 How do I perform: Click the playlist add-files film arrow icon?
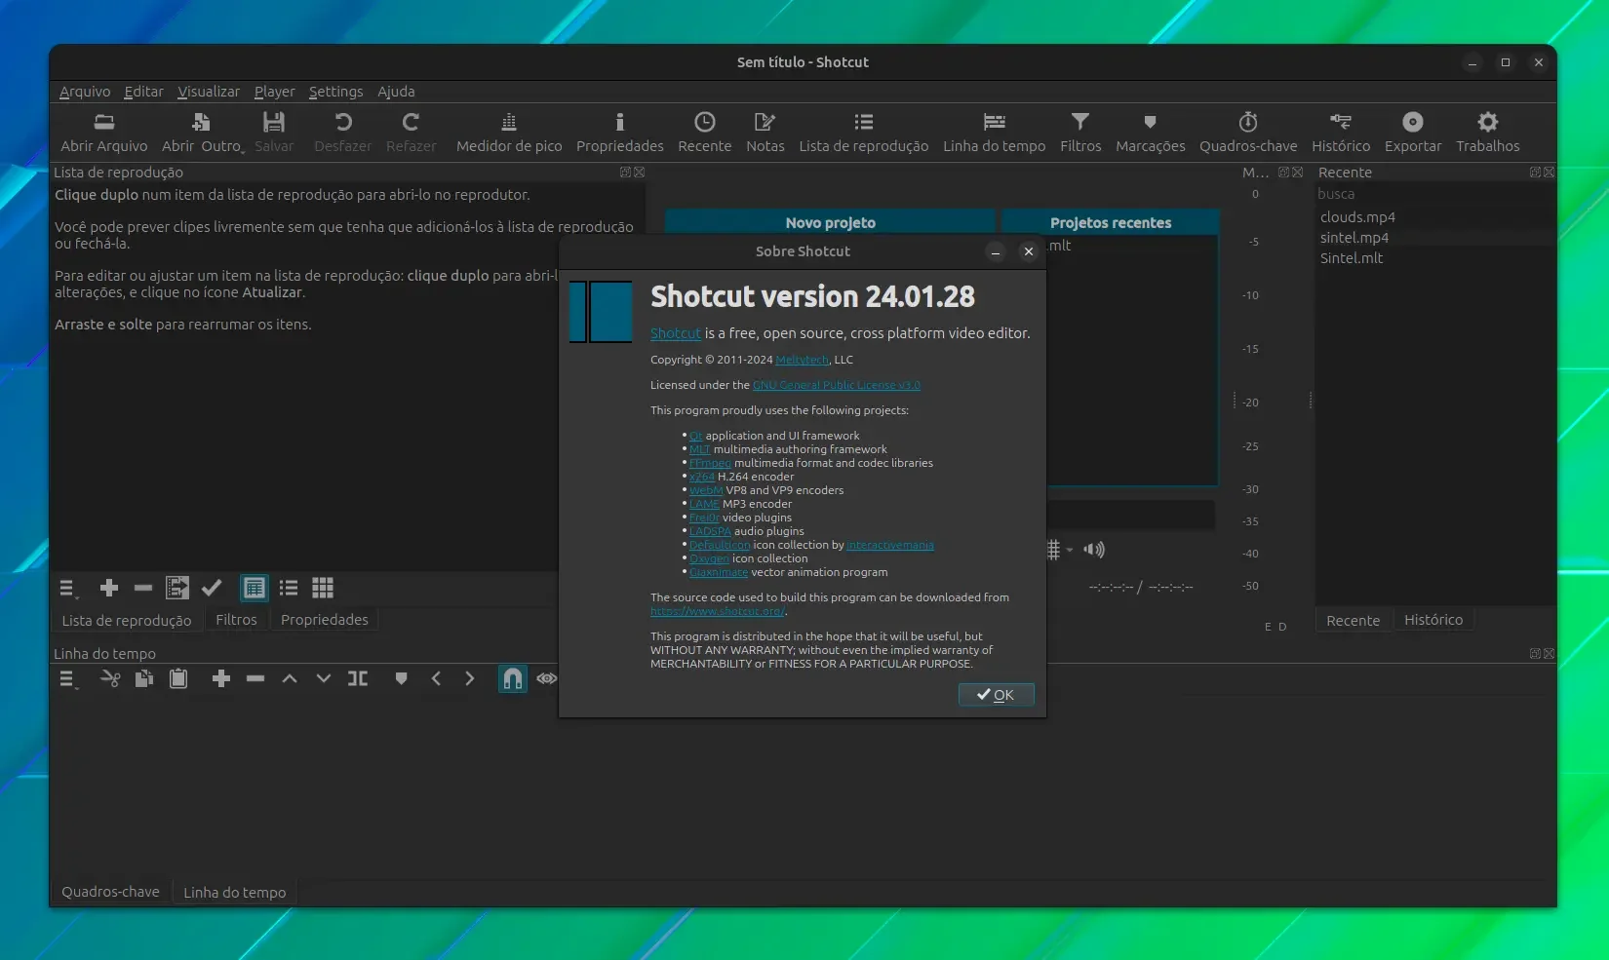177,588
